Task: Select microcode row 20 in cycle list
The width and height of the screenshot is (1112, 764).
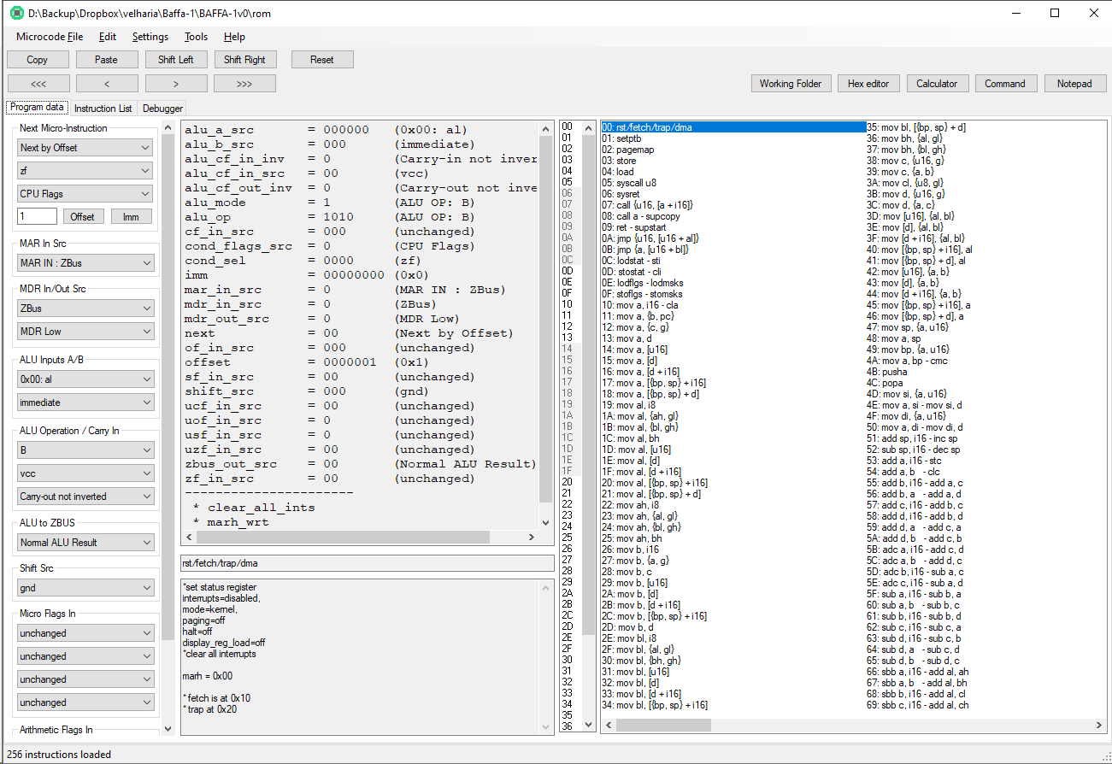Action: point(569,482)
